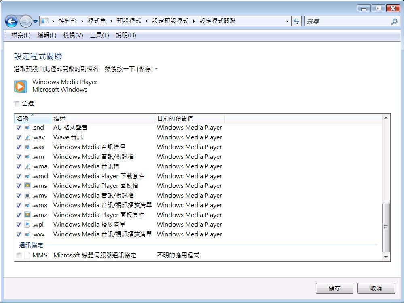Click the list scrollbar thumb
Screen dimensions: 404x303
pyautogui.click(x=386, y=227)
